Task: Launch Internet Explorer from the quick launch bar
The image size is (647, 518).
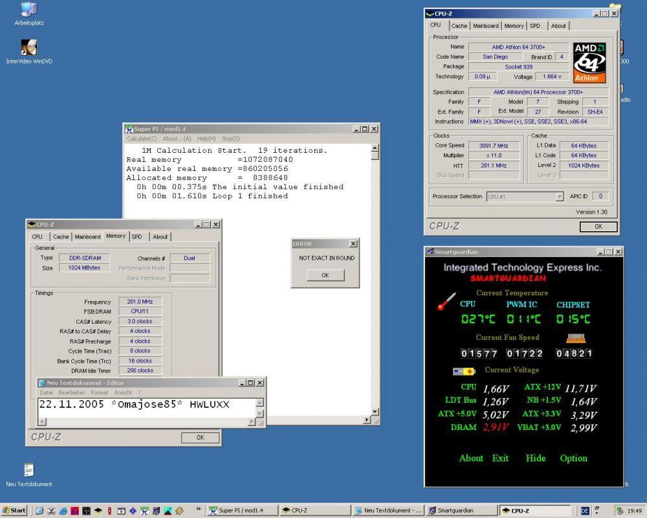Action: [63, 511]
